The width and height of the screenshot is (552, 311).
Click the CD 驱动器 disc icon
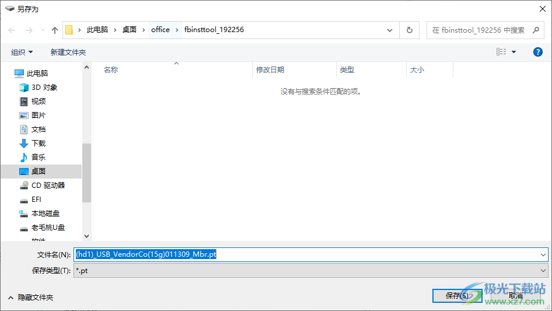23,186
